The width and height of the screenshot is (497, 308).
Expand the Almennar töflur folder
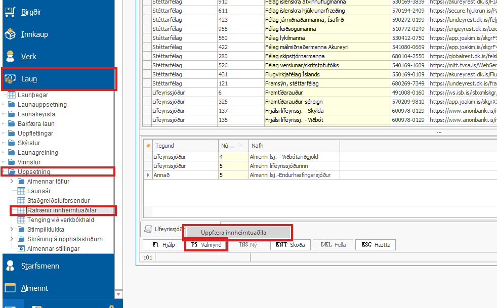click(12, 182)
